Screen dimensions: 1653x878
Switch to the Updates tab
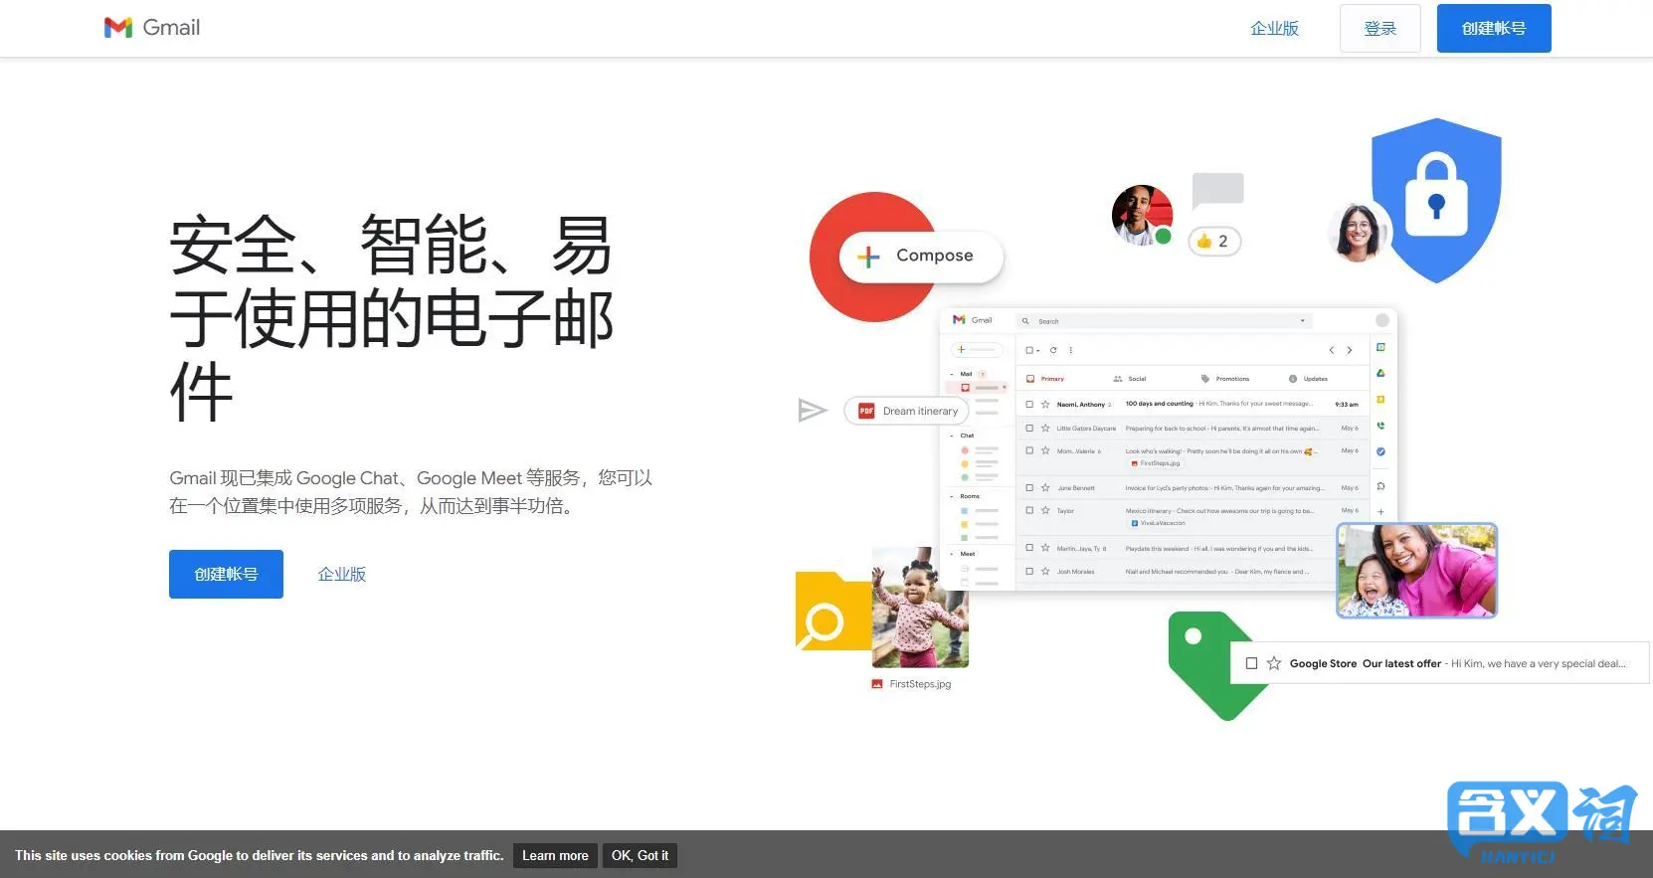[1309, 379]
